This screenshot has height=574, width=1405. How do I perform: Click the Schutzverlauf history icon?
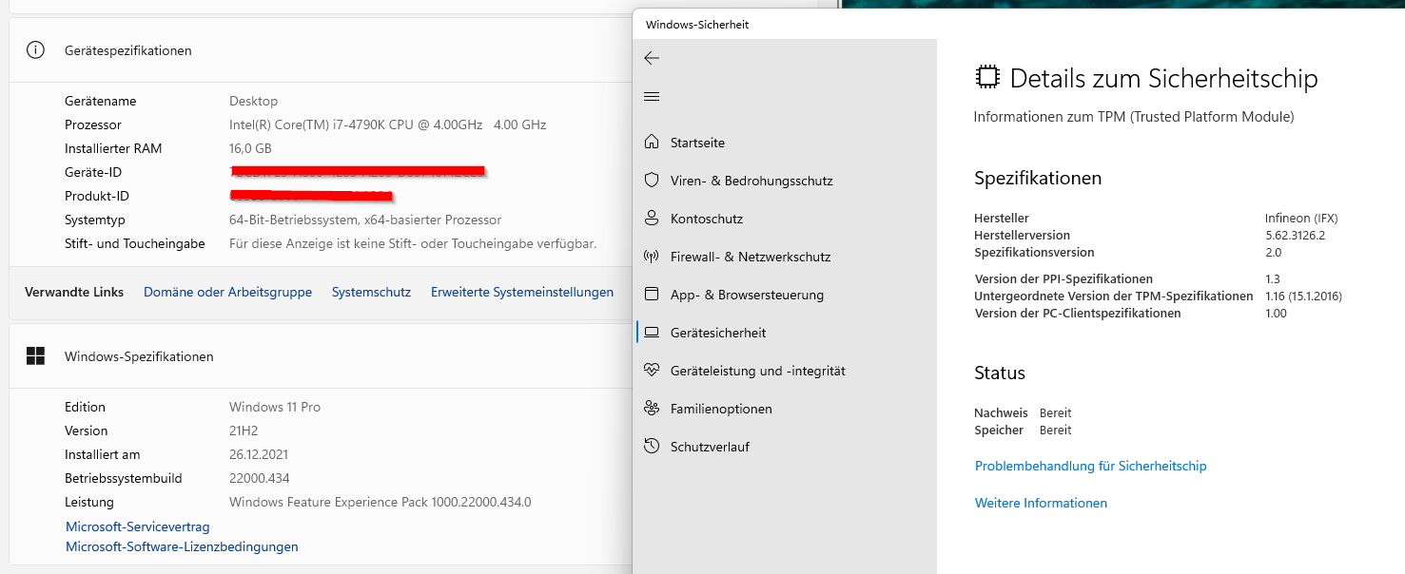pos(652,447)
